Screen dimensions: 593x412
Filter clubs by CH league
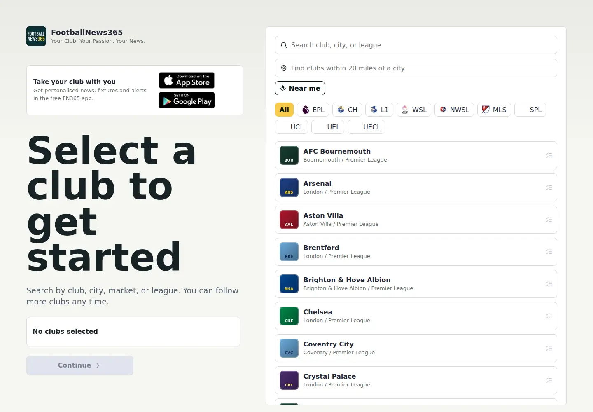click(x=347, y=110)
